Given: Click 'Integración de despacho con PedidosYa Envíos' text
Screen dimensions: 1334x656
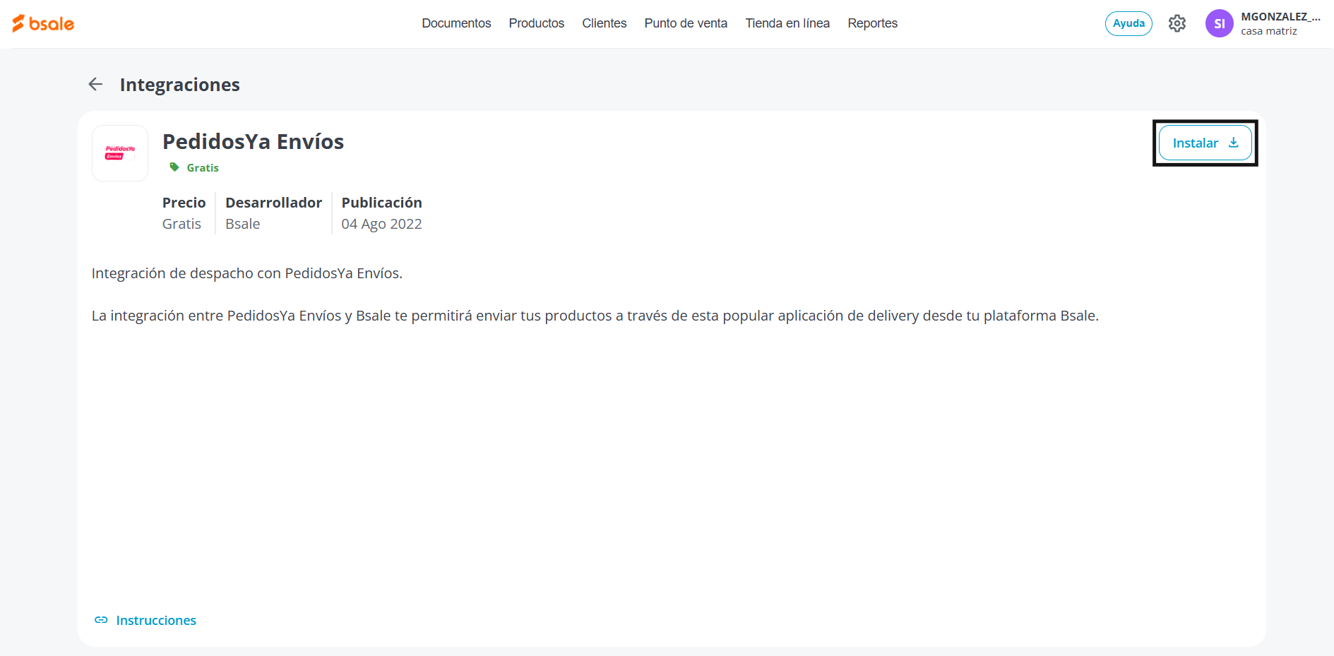Looking at the screenshot, I should 247,273.
